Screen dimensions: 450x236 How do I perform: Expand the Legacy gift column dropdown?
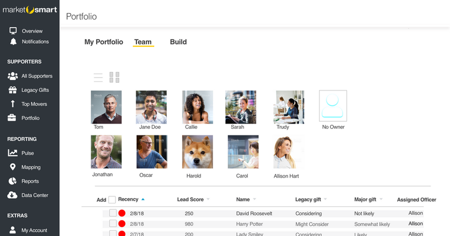point(325,199)
